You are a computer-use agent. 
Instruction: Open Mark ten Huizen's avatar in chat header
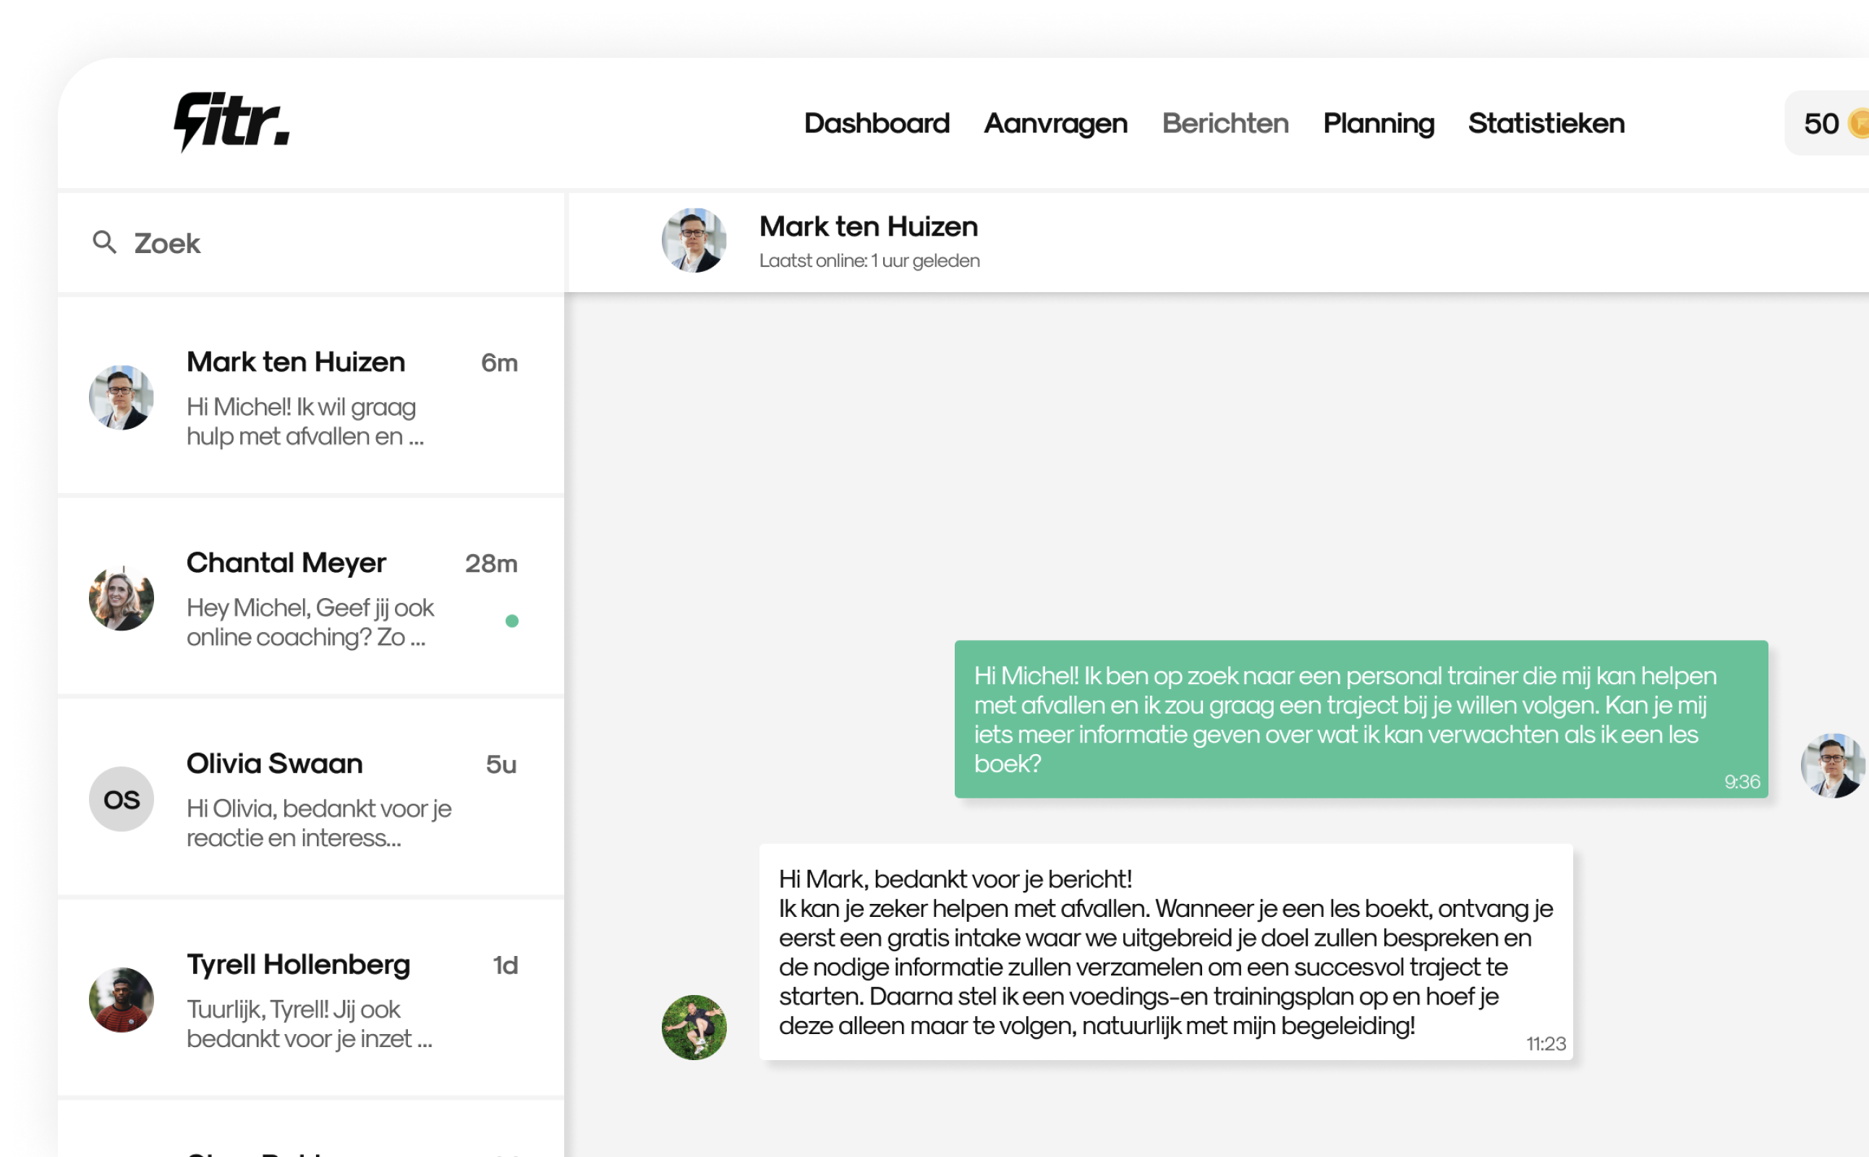click(x=694, y=240)
